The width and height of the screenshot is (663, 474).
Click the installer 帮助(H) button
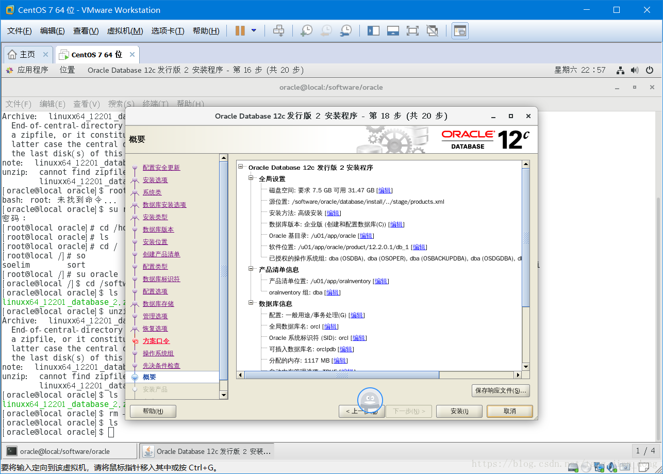click(x=153, y=411)
